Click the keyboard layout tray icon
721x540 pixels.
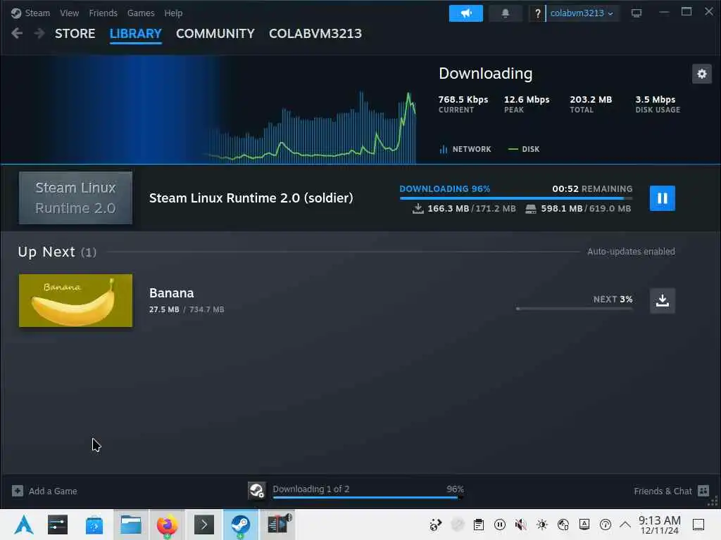(x=584, y=525)
